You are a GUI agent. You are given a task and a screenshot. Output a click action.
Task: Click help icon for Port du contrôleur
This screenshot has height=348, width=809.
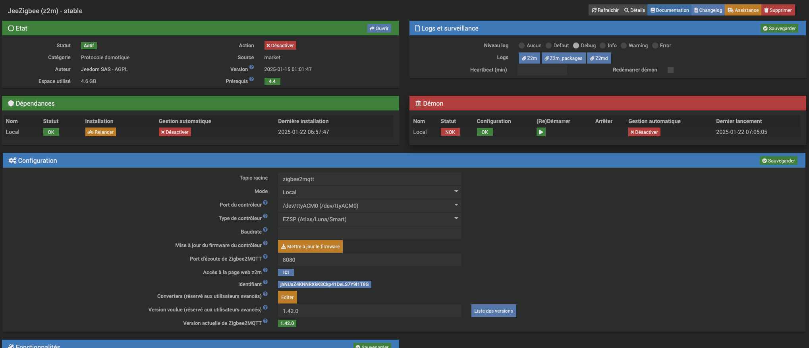(265, 203)
